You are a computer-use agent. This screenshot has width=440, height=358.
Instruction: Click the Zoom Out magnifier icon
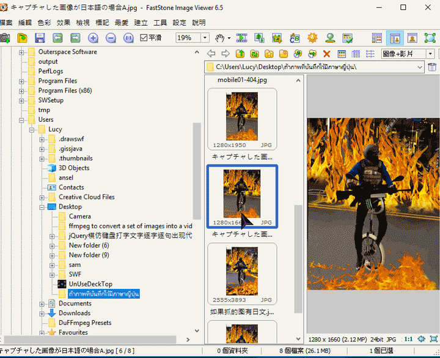(x=111, y=38)
